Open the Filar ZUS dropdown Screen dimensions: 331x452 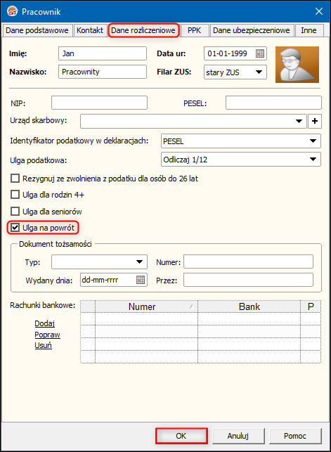pyautogui.click(x=259, y=72)
